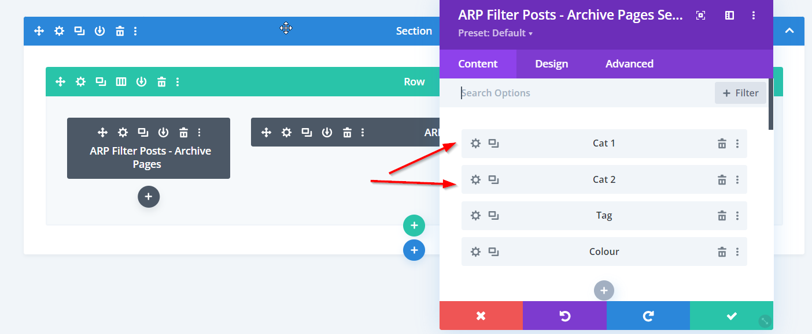
Task: Open the Preset: Default dropdown
Action: pos(495,33)
